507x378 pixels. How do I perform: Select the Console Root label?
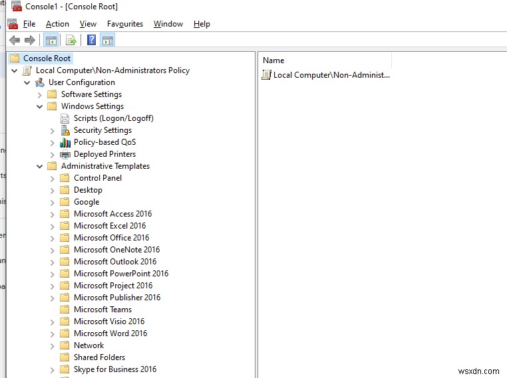pyautogui.click(x=47, y=58)
